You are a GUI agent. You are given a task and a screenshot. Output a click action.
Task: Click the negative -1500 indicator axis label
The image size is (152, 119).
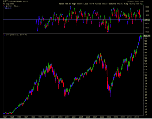point(147,32)
